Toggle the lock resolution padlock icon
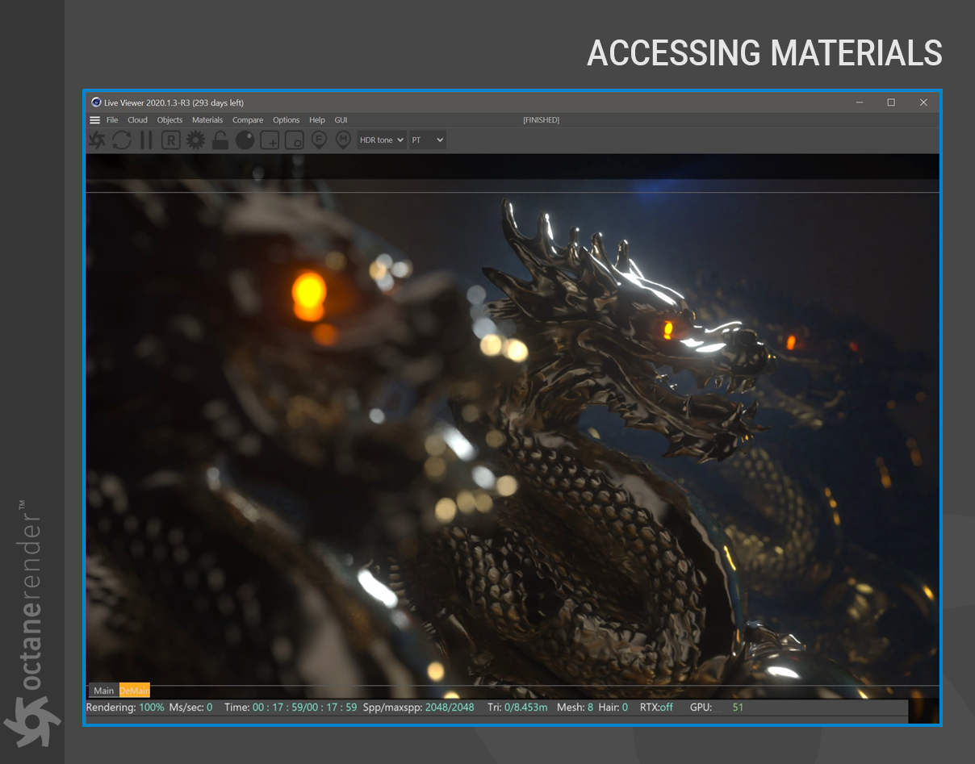Viewport: 975px width, 764px height. 220,140
